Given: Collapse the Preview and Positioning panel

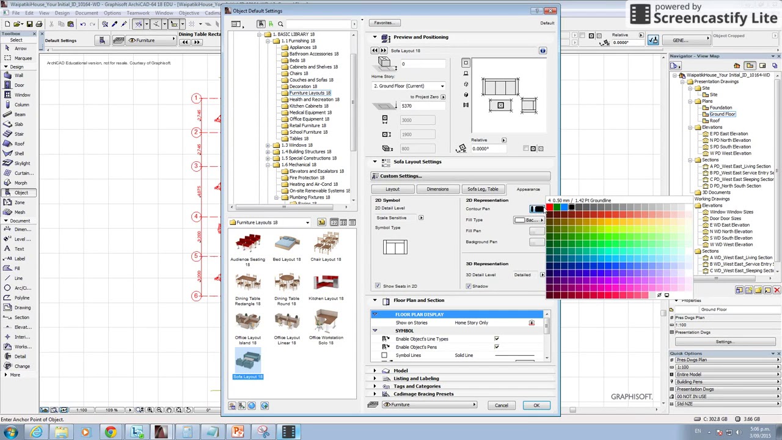Looking at the screenshot, I should [x=375, y=37].
